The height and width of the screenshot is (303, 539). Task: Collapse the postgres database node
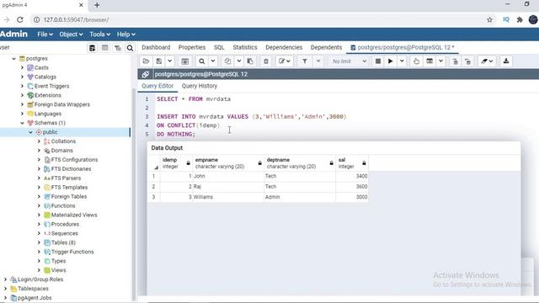click(x=13, y=59)
